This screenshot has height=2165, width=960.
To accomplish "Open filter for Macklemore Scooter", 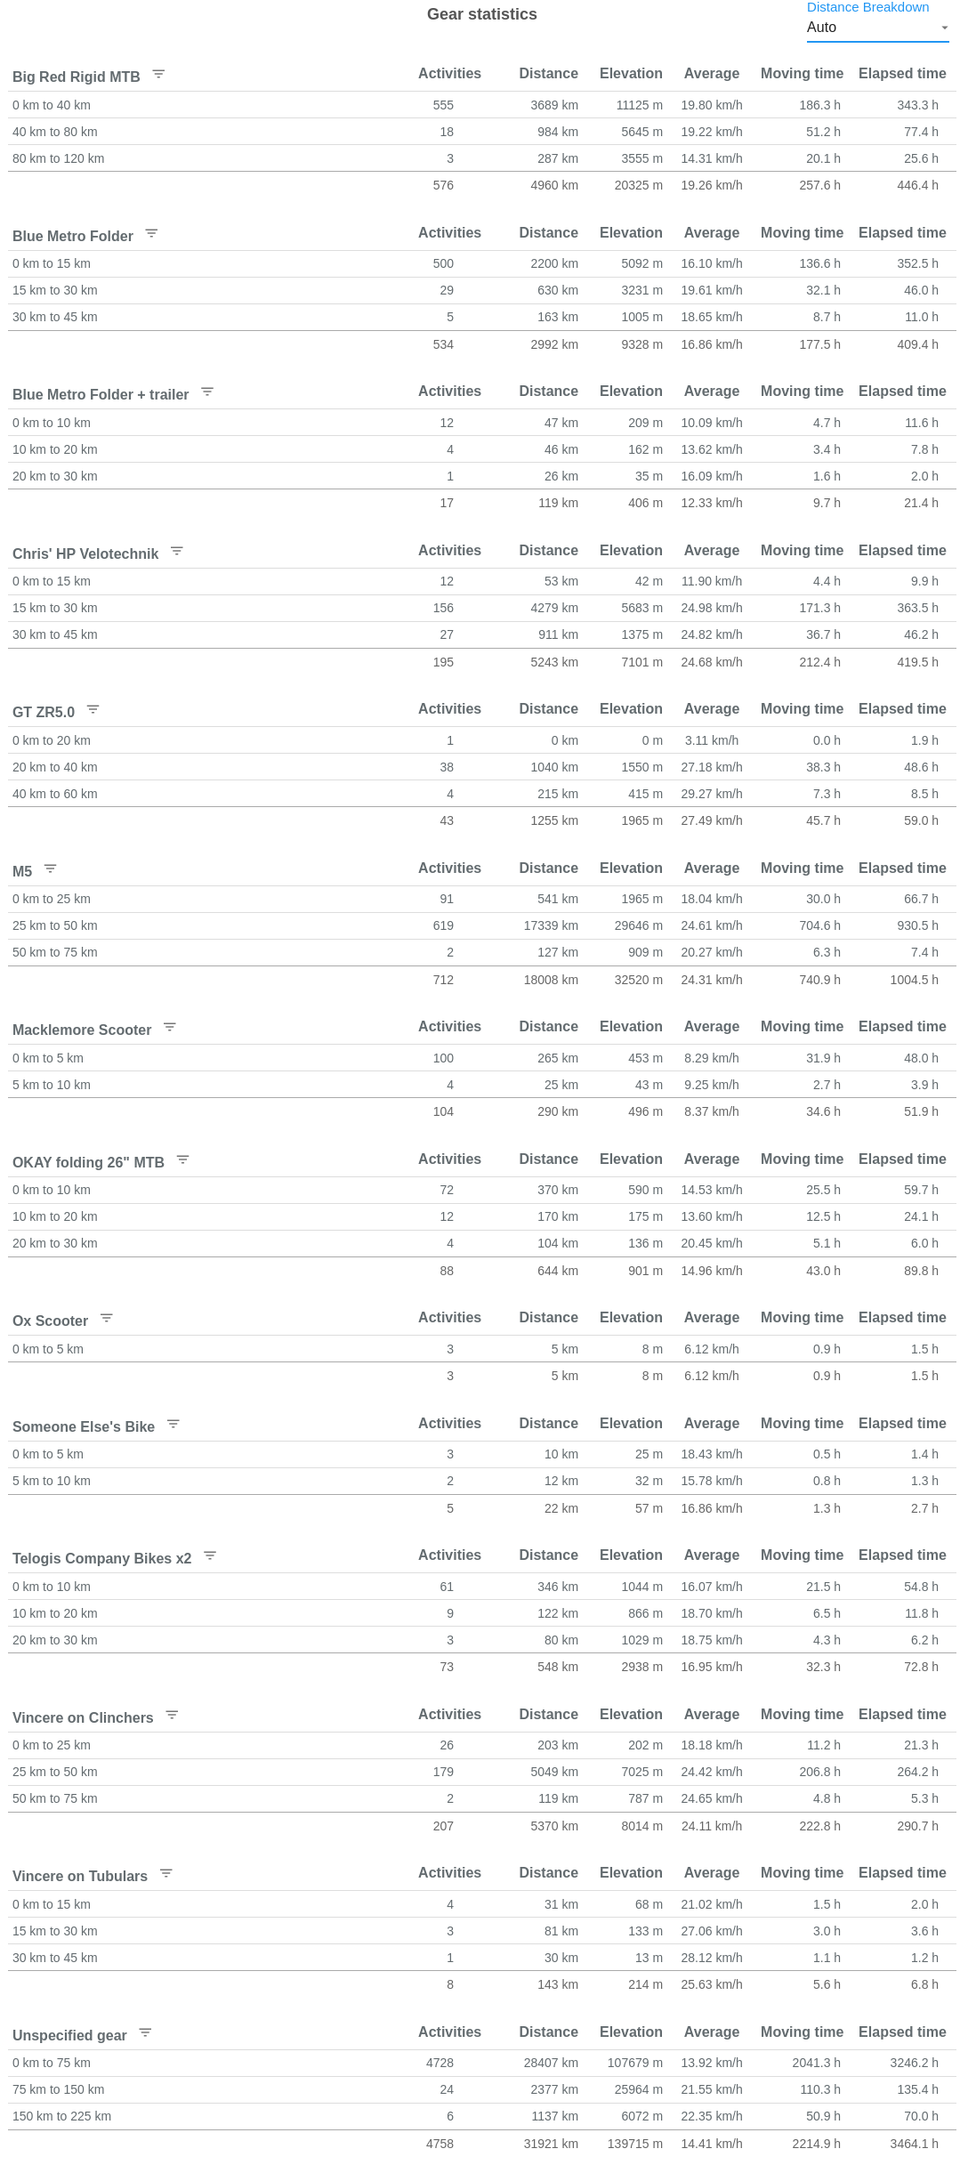I will click(170, 1027).
